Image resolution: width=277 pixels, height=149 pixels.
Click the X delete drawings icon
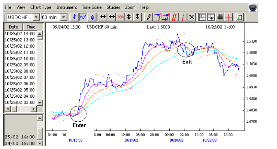pyautogui.click(x=191, y=17)
